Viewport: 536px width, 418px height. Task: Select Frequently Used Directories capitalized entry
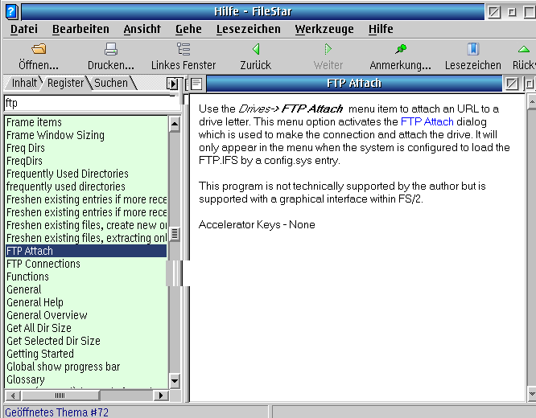[x=86, y=174]
